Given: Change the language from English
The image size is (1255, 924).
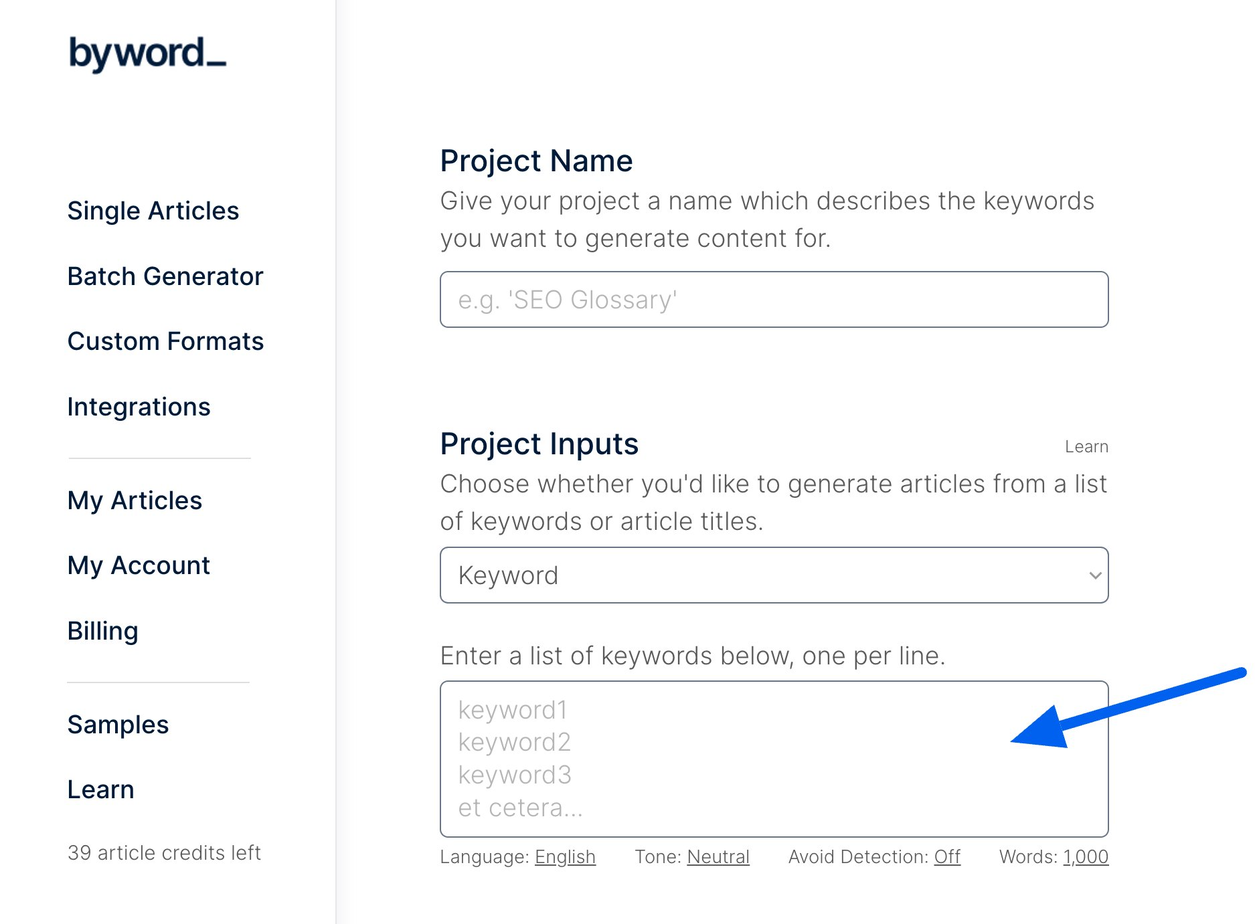Looking at the screenshot, I should click(x=565, y=857).
